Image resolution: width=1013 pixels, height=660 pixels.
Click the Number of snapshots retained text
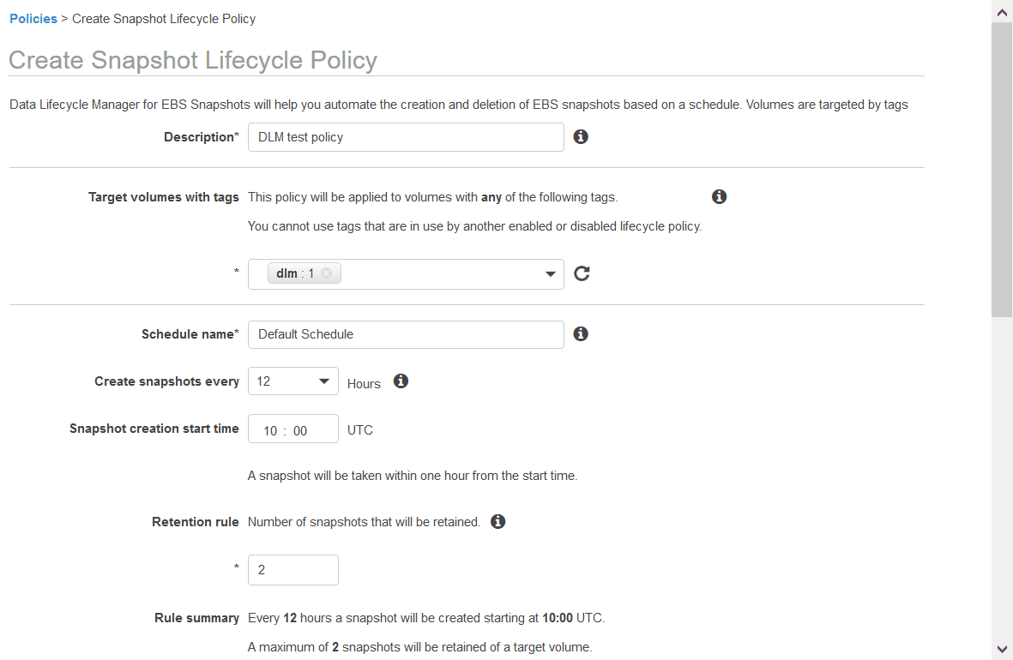coord(365,522)
